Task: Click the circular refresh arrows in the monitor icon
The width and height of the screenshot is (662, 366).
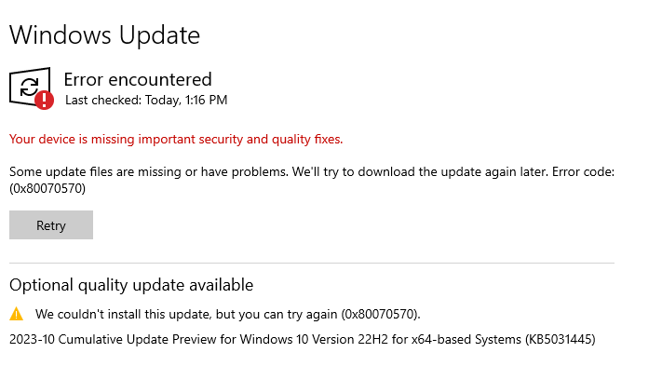Action: coord(30,87)
